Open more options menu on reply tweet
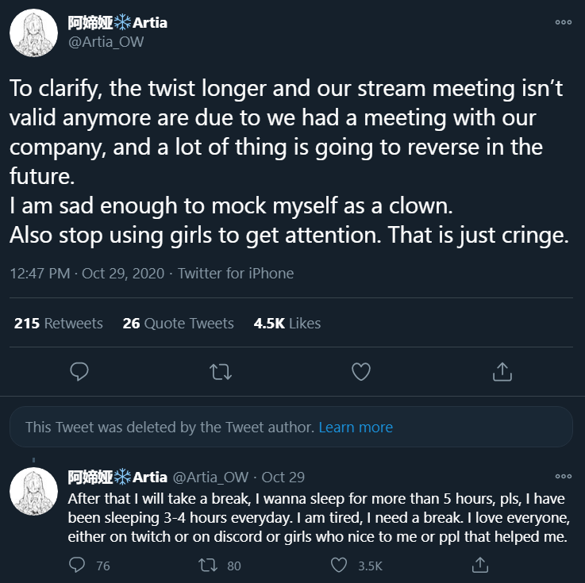This screenshot has height=583, width=585. 563,477
